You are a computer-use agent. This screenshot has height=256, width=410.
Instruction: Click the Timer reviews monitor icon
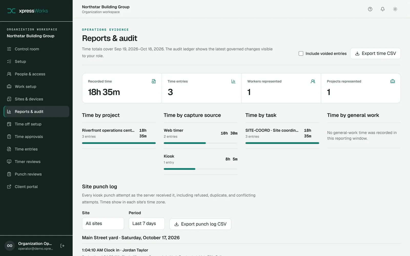click(9, 162)
